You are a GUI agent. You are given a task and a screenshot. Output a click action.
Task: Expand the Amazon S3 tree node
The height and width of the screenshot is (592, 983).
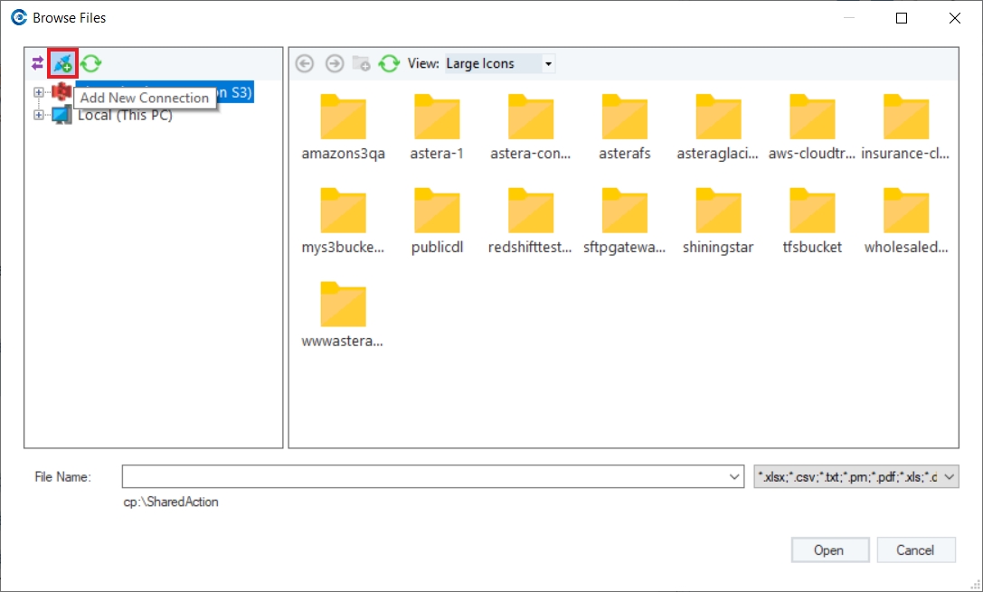pyautogui.click(x=39, y=92)
